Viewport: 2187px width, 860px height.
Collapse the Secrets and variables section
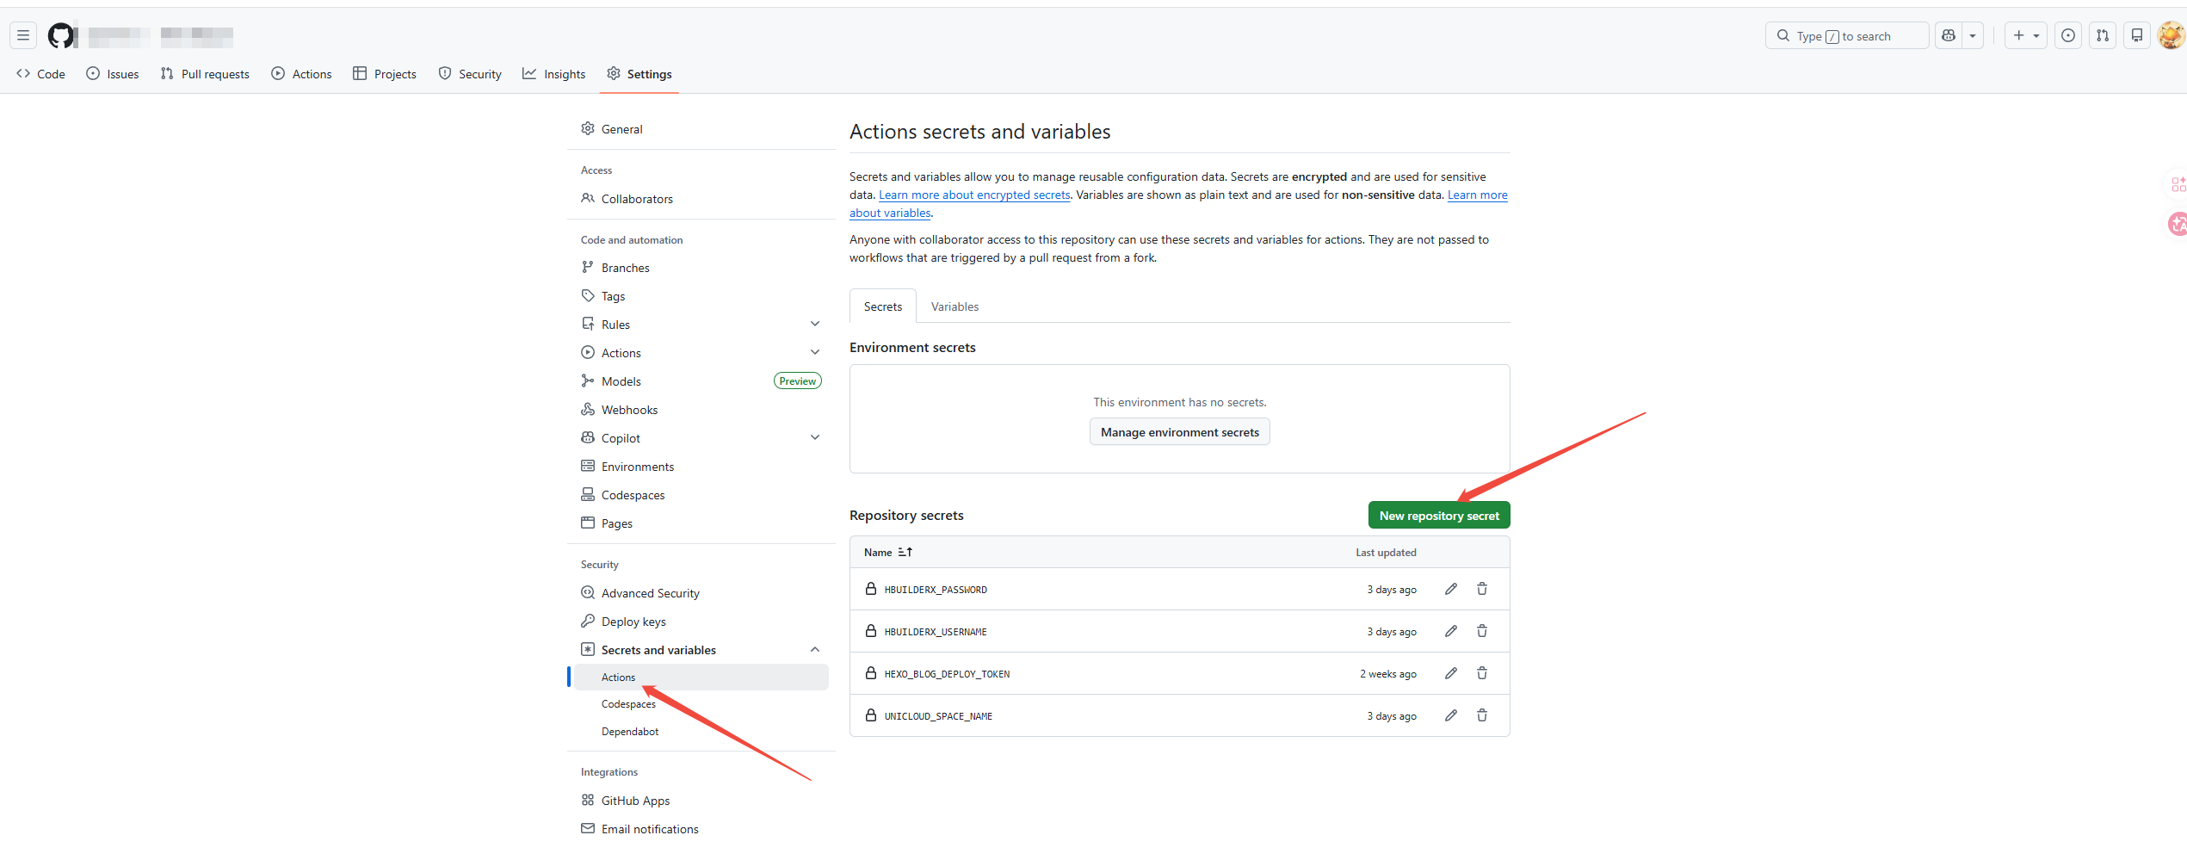[x=814, y=650]
